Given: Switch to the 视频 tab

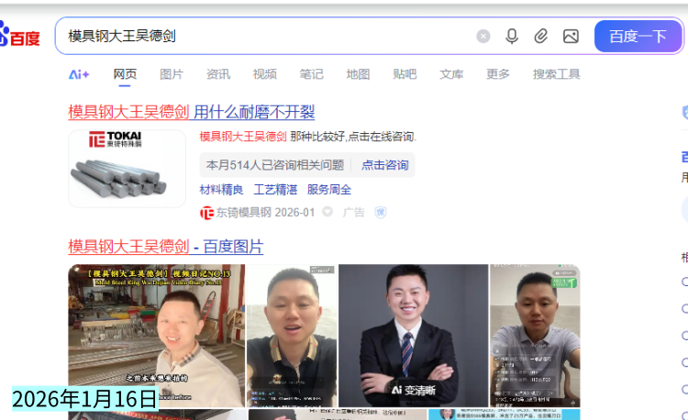Looking at the screenshot, I should click(265, 74).
